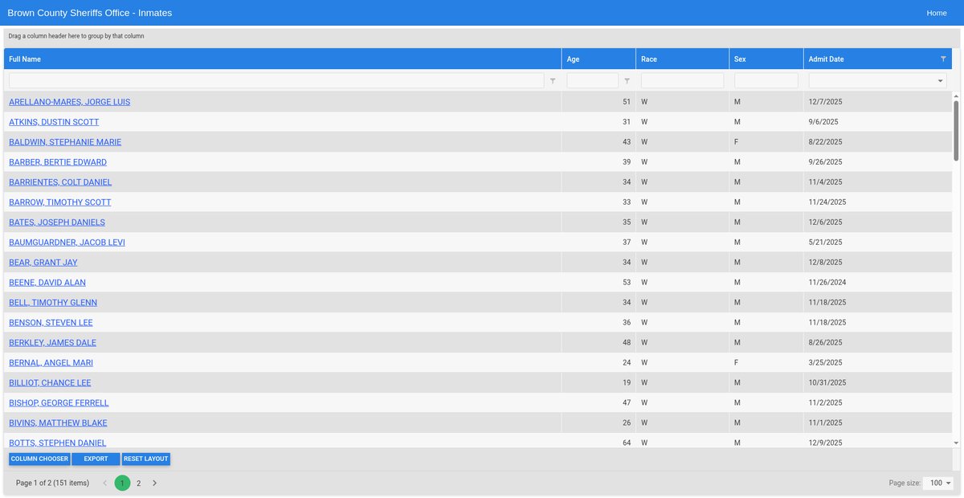Image resolution: width=964 pixels, height=498 pixels.
Task: Click the filter icon in Admit Date header
Action: (x=943, y=59)
